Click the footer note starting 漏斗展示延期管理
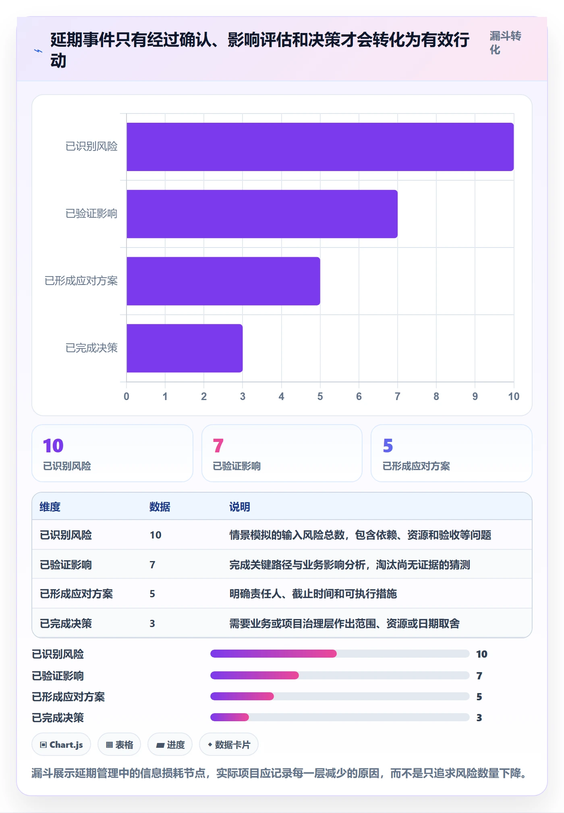The width and height of the screenshot is (564, 813). coord(279,773)
